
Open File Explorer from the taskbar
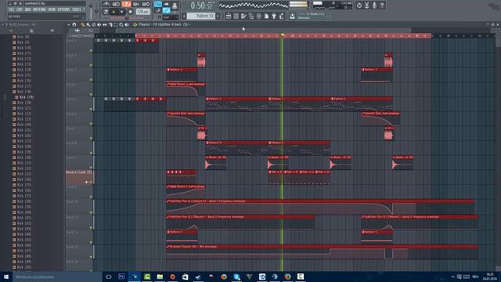pos(160,277)
